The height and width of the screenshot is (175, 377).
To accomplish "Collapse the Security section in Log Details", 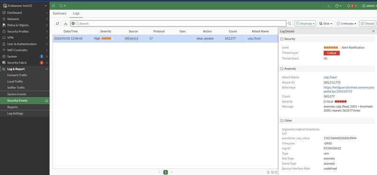I will [x=282, y=39].
